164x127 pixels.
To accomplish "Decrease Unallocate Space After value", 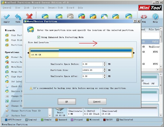I will coord(104,77).
